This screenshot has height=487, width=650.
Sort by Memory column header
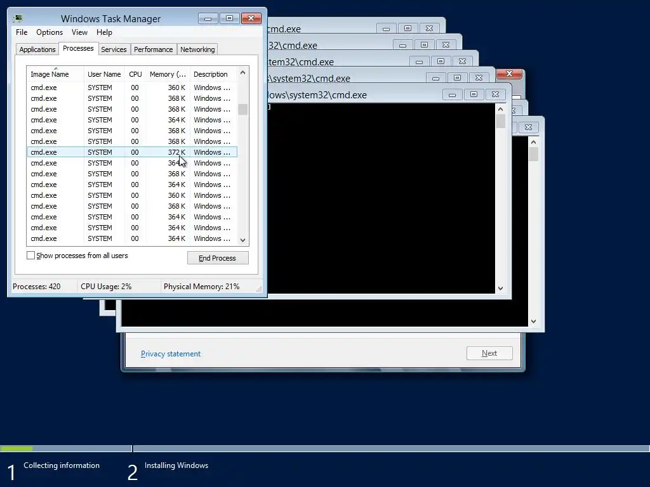click(168, 74)
